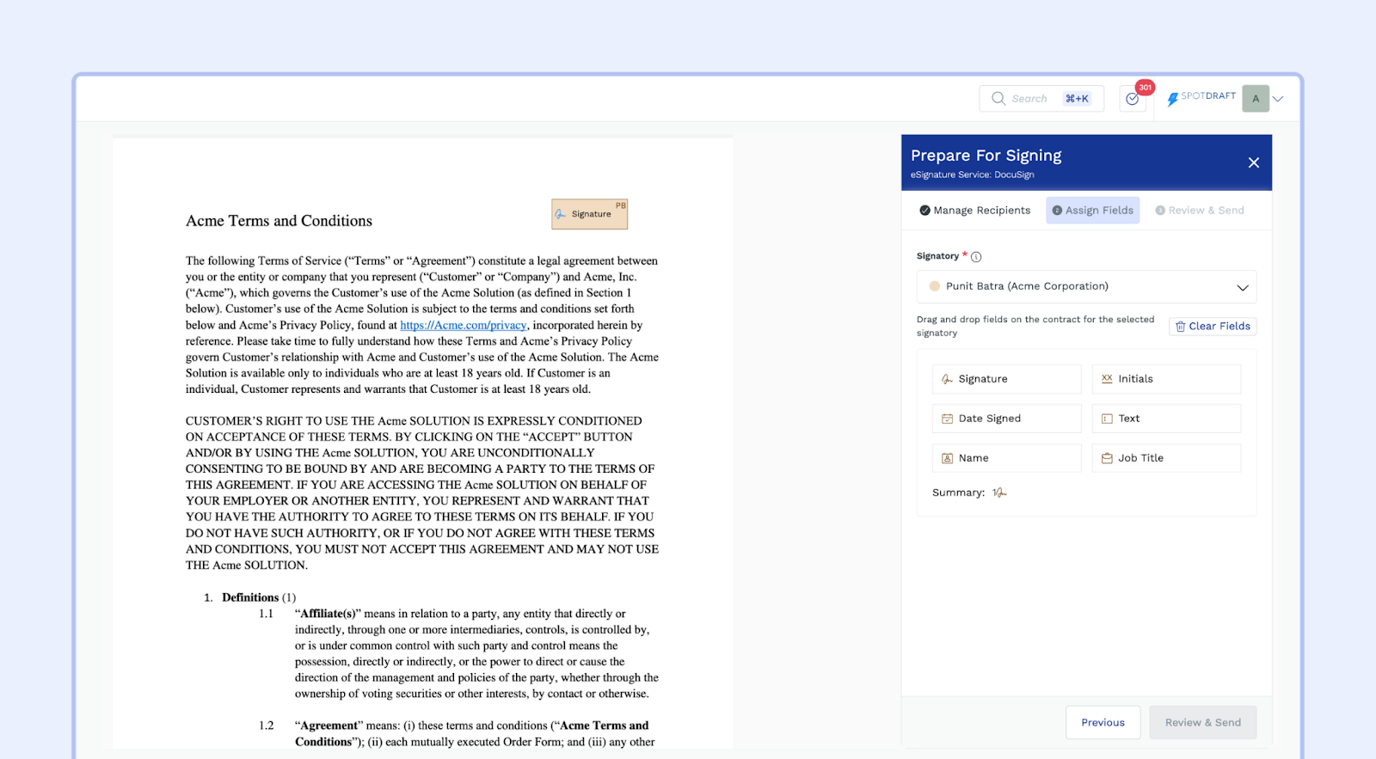This screenshot has height=759, width=1376.
Task: Click the Signatory info icon
Action: (x=976, y=256)
